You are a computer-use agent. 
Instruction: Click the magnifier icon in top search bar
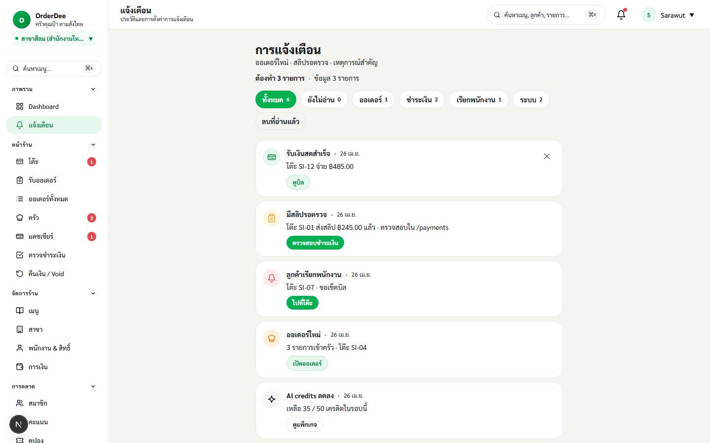click(x=497, y=15)
